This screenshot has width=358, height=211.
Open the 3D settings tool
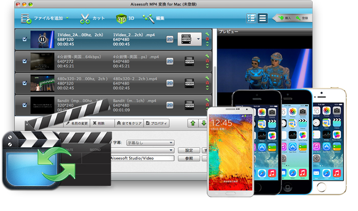point(122,19)
